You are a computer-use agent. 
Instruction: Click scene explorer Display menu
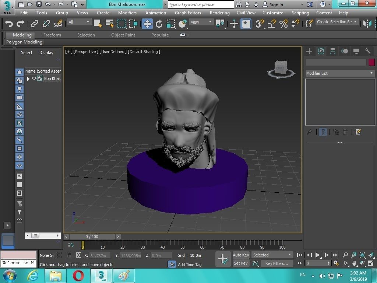click(x=46, y=53)
